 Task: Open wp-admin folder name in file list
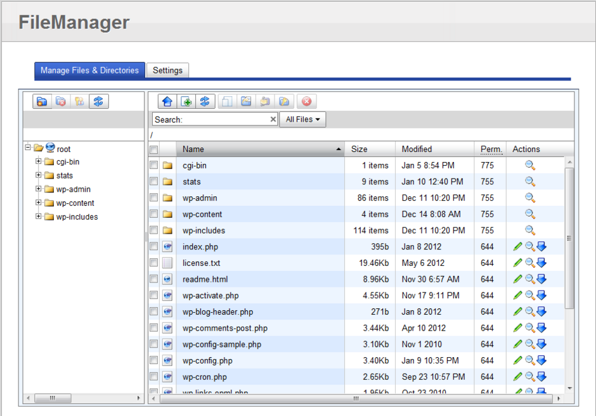pos(200,198)
